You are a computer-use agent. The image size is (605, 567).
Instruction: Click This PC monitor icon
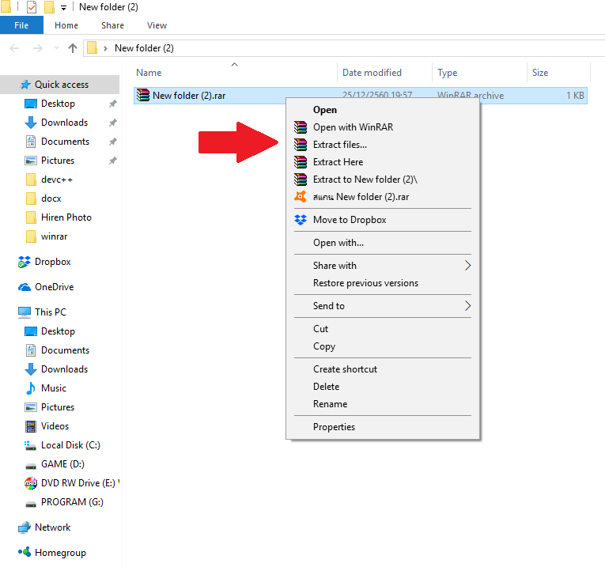click(25, 312)
